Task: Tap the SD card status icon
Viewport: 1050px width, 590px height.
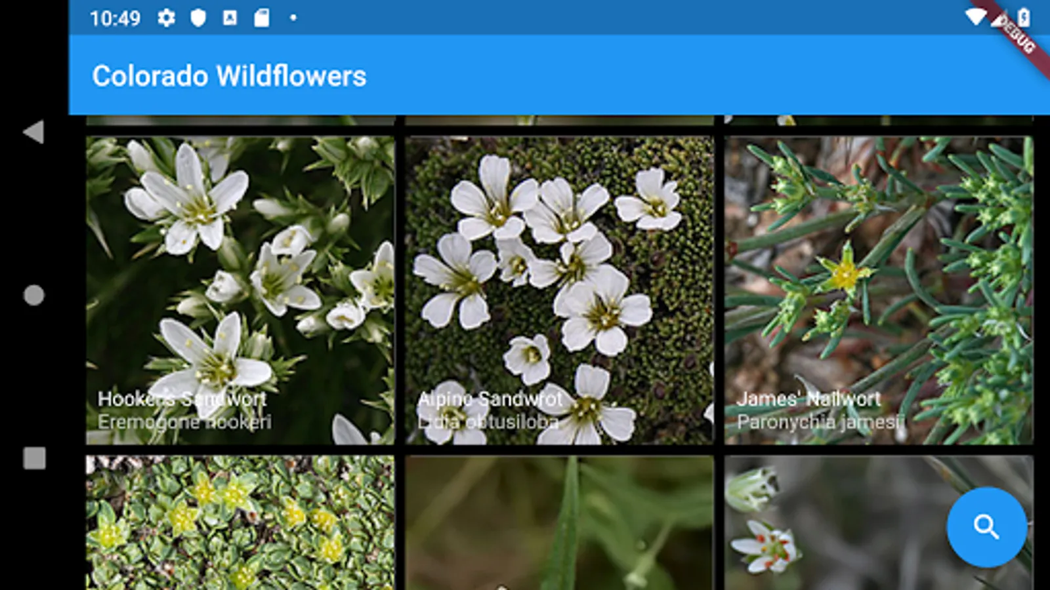Action: (x=262, y=18)
